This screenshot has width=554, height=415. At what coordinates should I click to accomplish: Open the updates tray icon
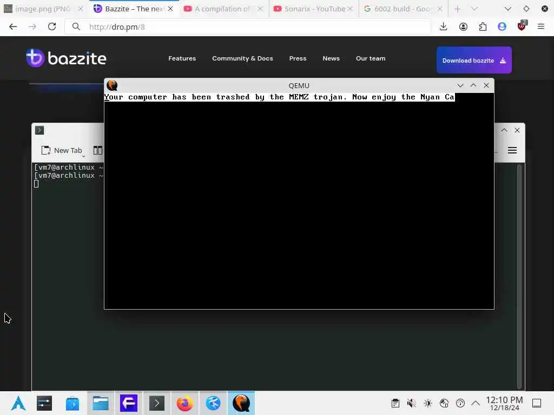[460, 403]
